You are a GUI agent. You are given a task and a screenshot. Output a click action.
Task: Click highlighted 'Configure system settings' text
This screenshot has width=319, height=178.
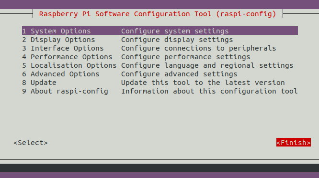(x=175, y=31)
